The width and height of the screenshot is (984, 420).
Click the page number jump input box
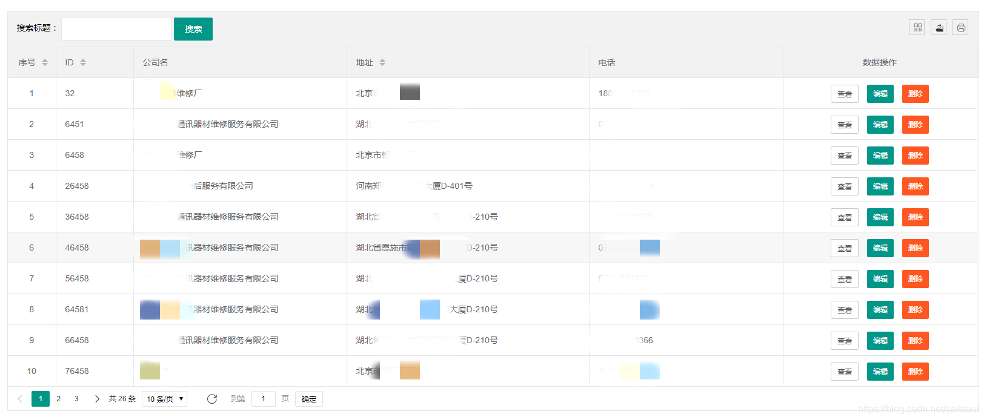(264, 399)
